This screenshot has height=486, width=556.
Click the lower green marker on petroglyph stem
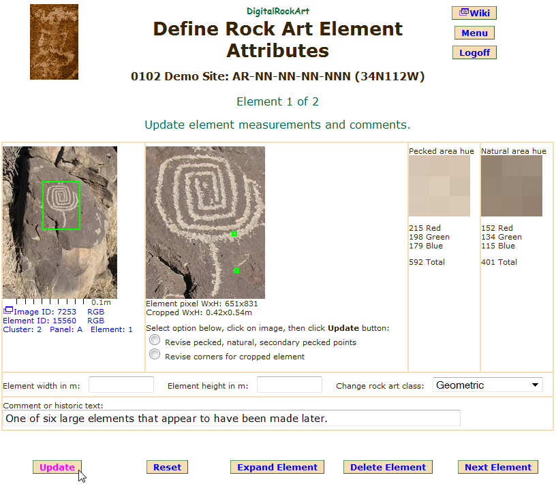click(236, 270)
